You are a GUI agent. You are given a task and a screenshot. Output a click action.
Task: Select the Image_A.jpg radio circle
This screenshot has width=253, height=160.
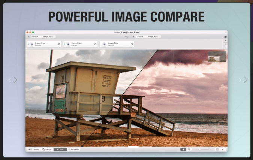point(59,44)
